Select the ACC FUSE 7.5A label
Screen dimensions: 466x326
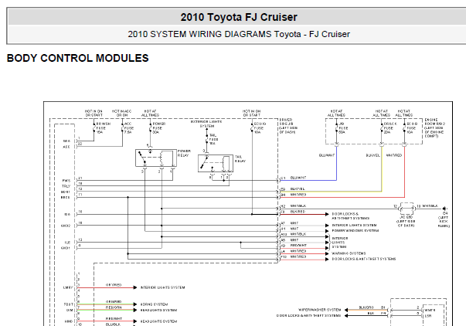point(129,127)
